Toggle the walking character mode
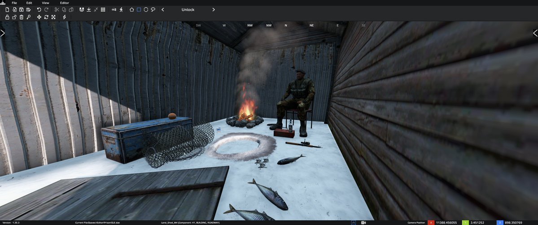The width and height of the screenshot is (538, 225). [x=121, y=9]
